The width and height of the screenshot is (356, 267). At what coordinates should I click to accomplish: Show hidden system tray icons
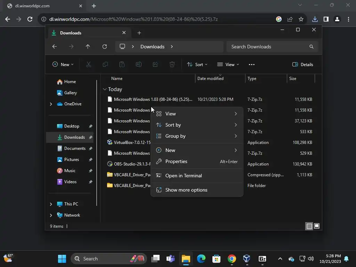(x=280, y=259)
